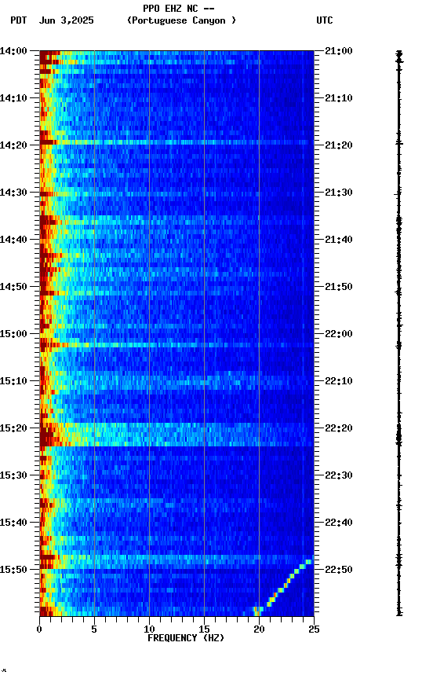Click the 22:20 UTC time label
433x679 pixels.
point(339,429)
